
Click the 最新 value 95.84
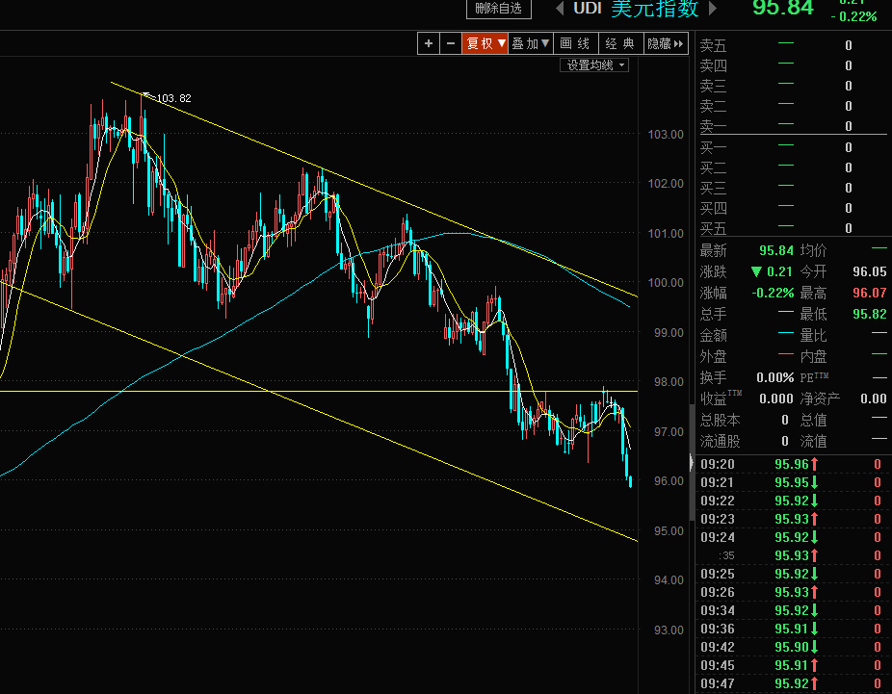point(776,250)
